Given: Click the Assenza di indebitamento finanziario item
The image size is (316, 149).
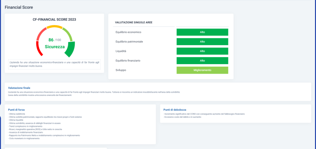Looking at the screenshot, I should [25, 132].
